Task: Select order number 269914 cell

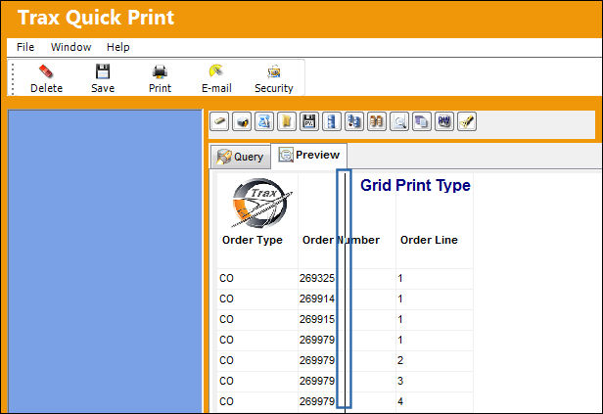Action: tap(317, 299)
